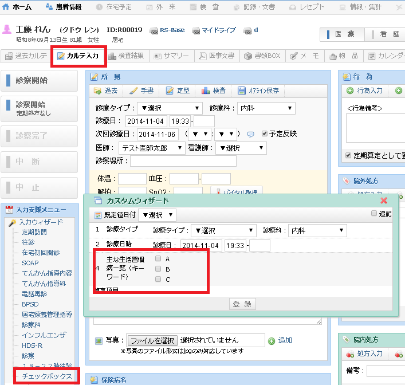Open 看護師 選択 dropdown
The image size is (405, 385).
241,148
